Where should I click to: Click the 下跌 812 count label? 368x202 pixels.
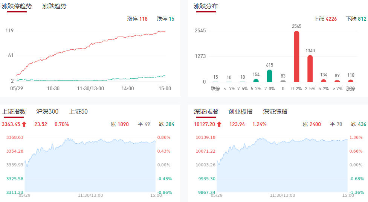356,19
